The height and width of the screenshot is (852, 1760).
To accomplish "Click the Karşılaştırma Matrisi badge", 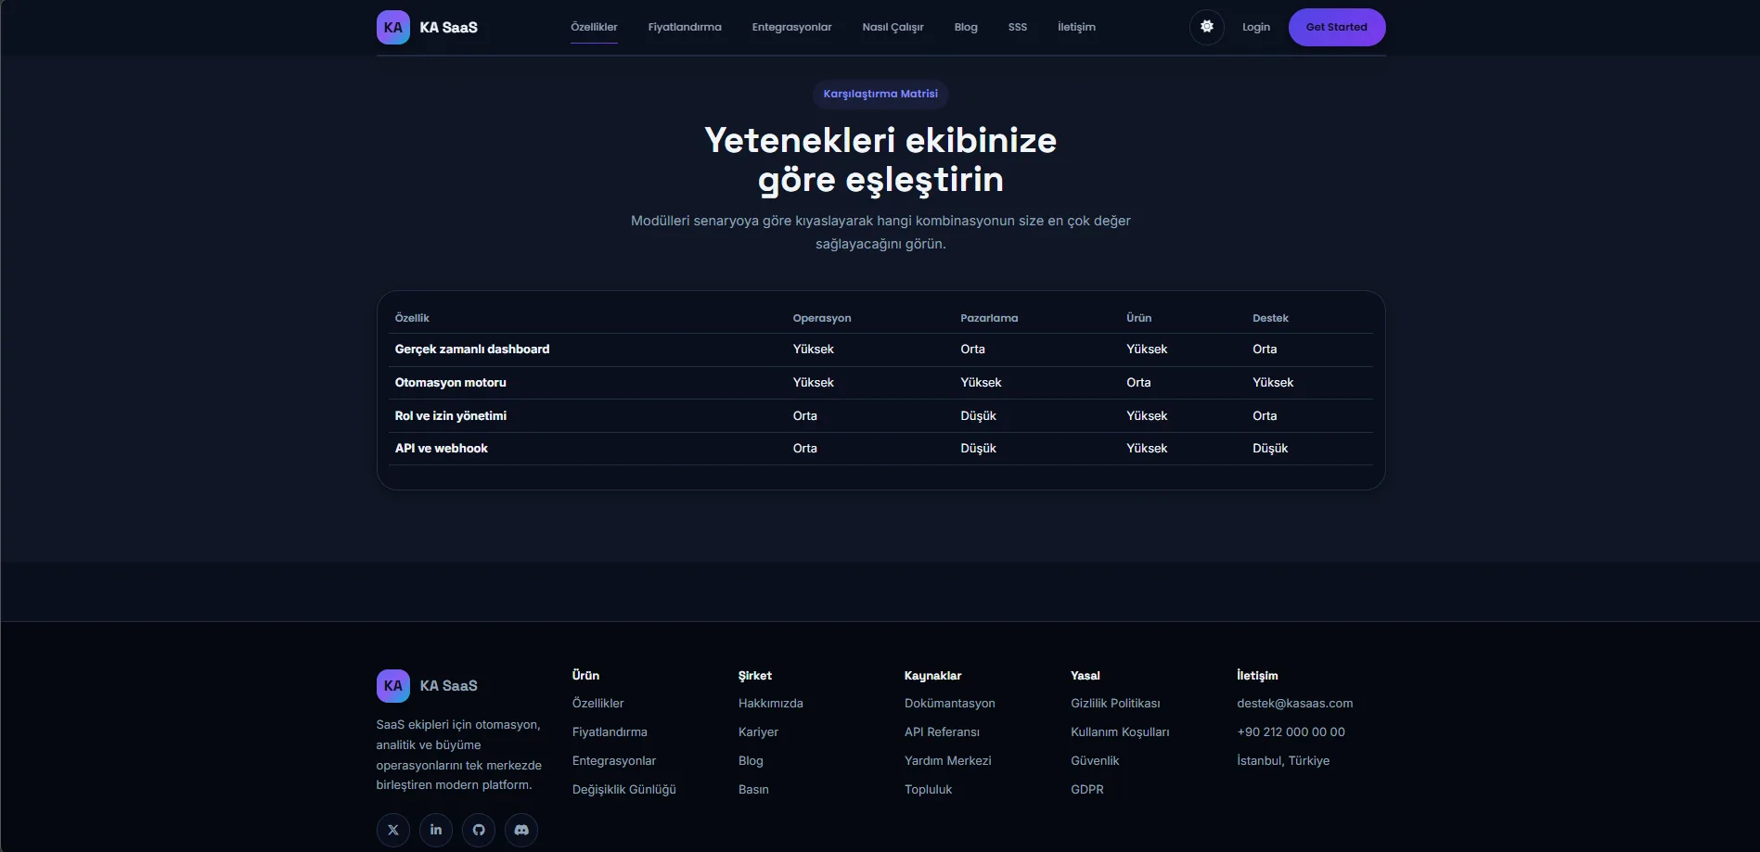I will click(x=880, y=94).
